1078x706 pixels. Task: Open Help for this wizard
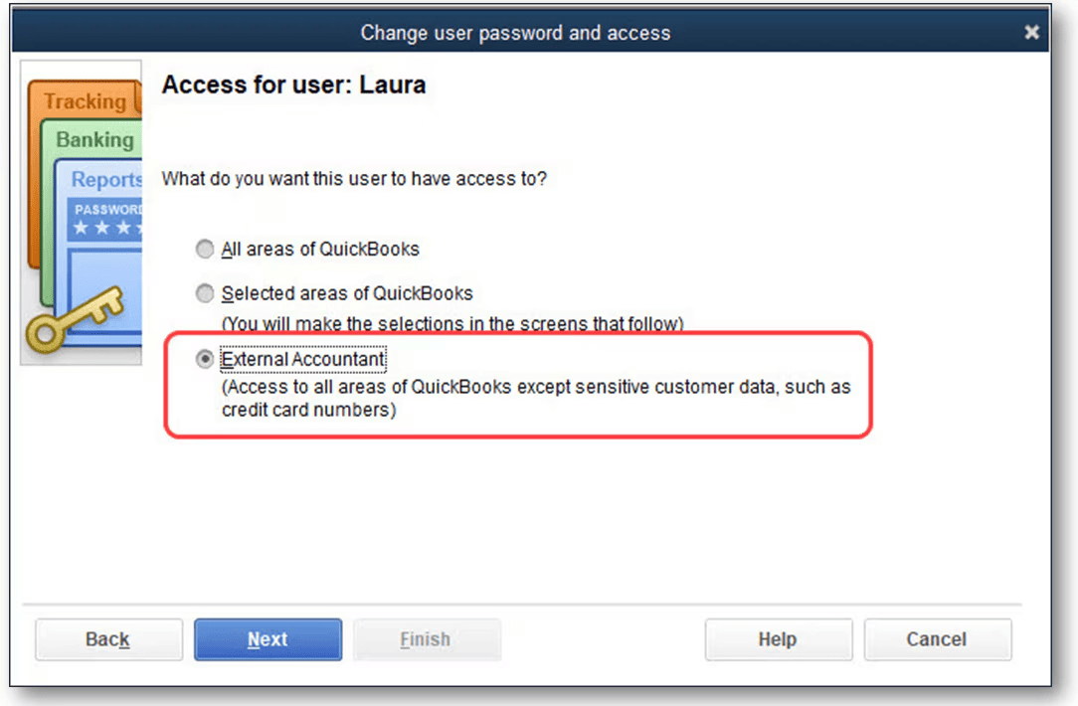[x=779, y=639]
